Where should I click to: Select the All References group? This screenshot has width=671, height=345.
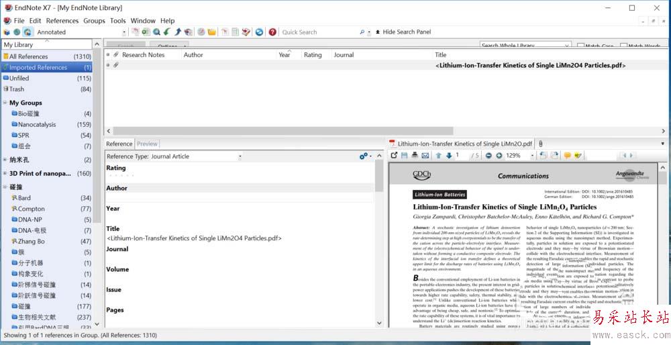coord(47,56)
